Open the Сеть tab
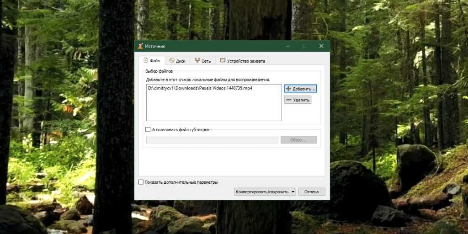Viewport: 468px width, 234px height. [x=202, y=60]
